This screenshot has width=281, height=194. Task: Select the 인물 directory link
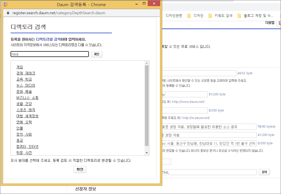[20, 128]
